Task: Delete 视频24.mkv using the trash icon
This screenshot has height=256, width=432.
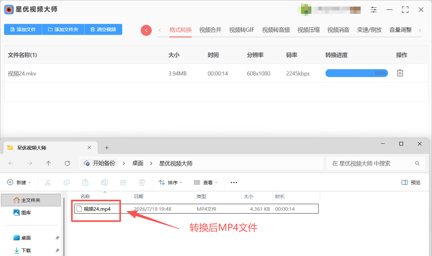Action: 400,73
